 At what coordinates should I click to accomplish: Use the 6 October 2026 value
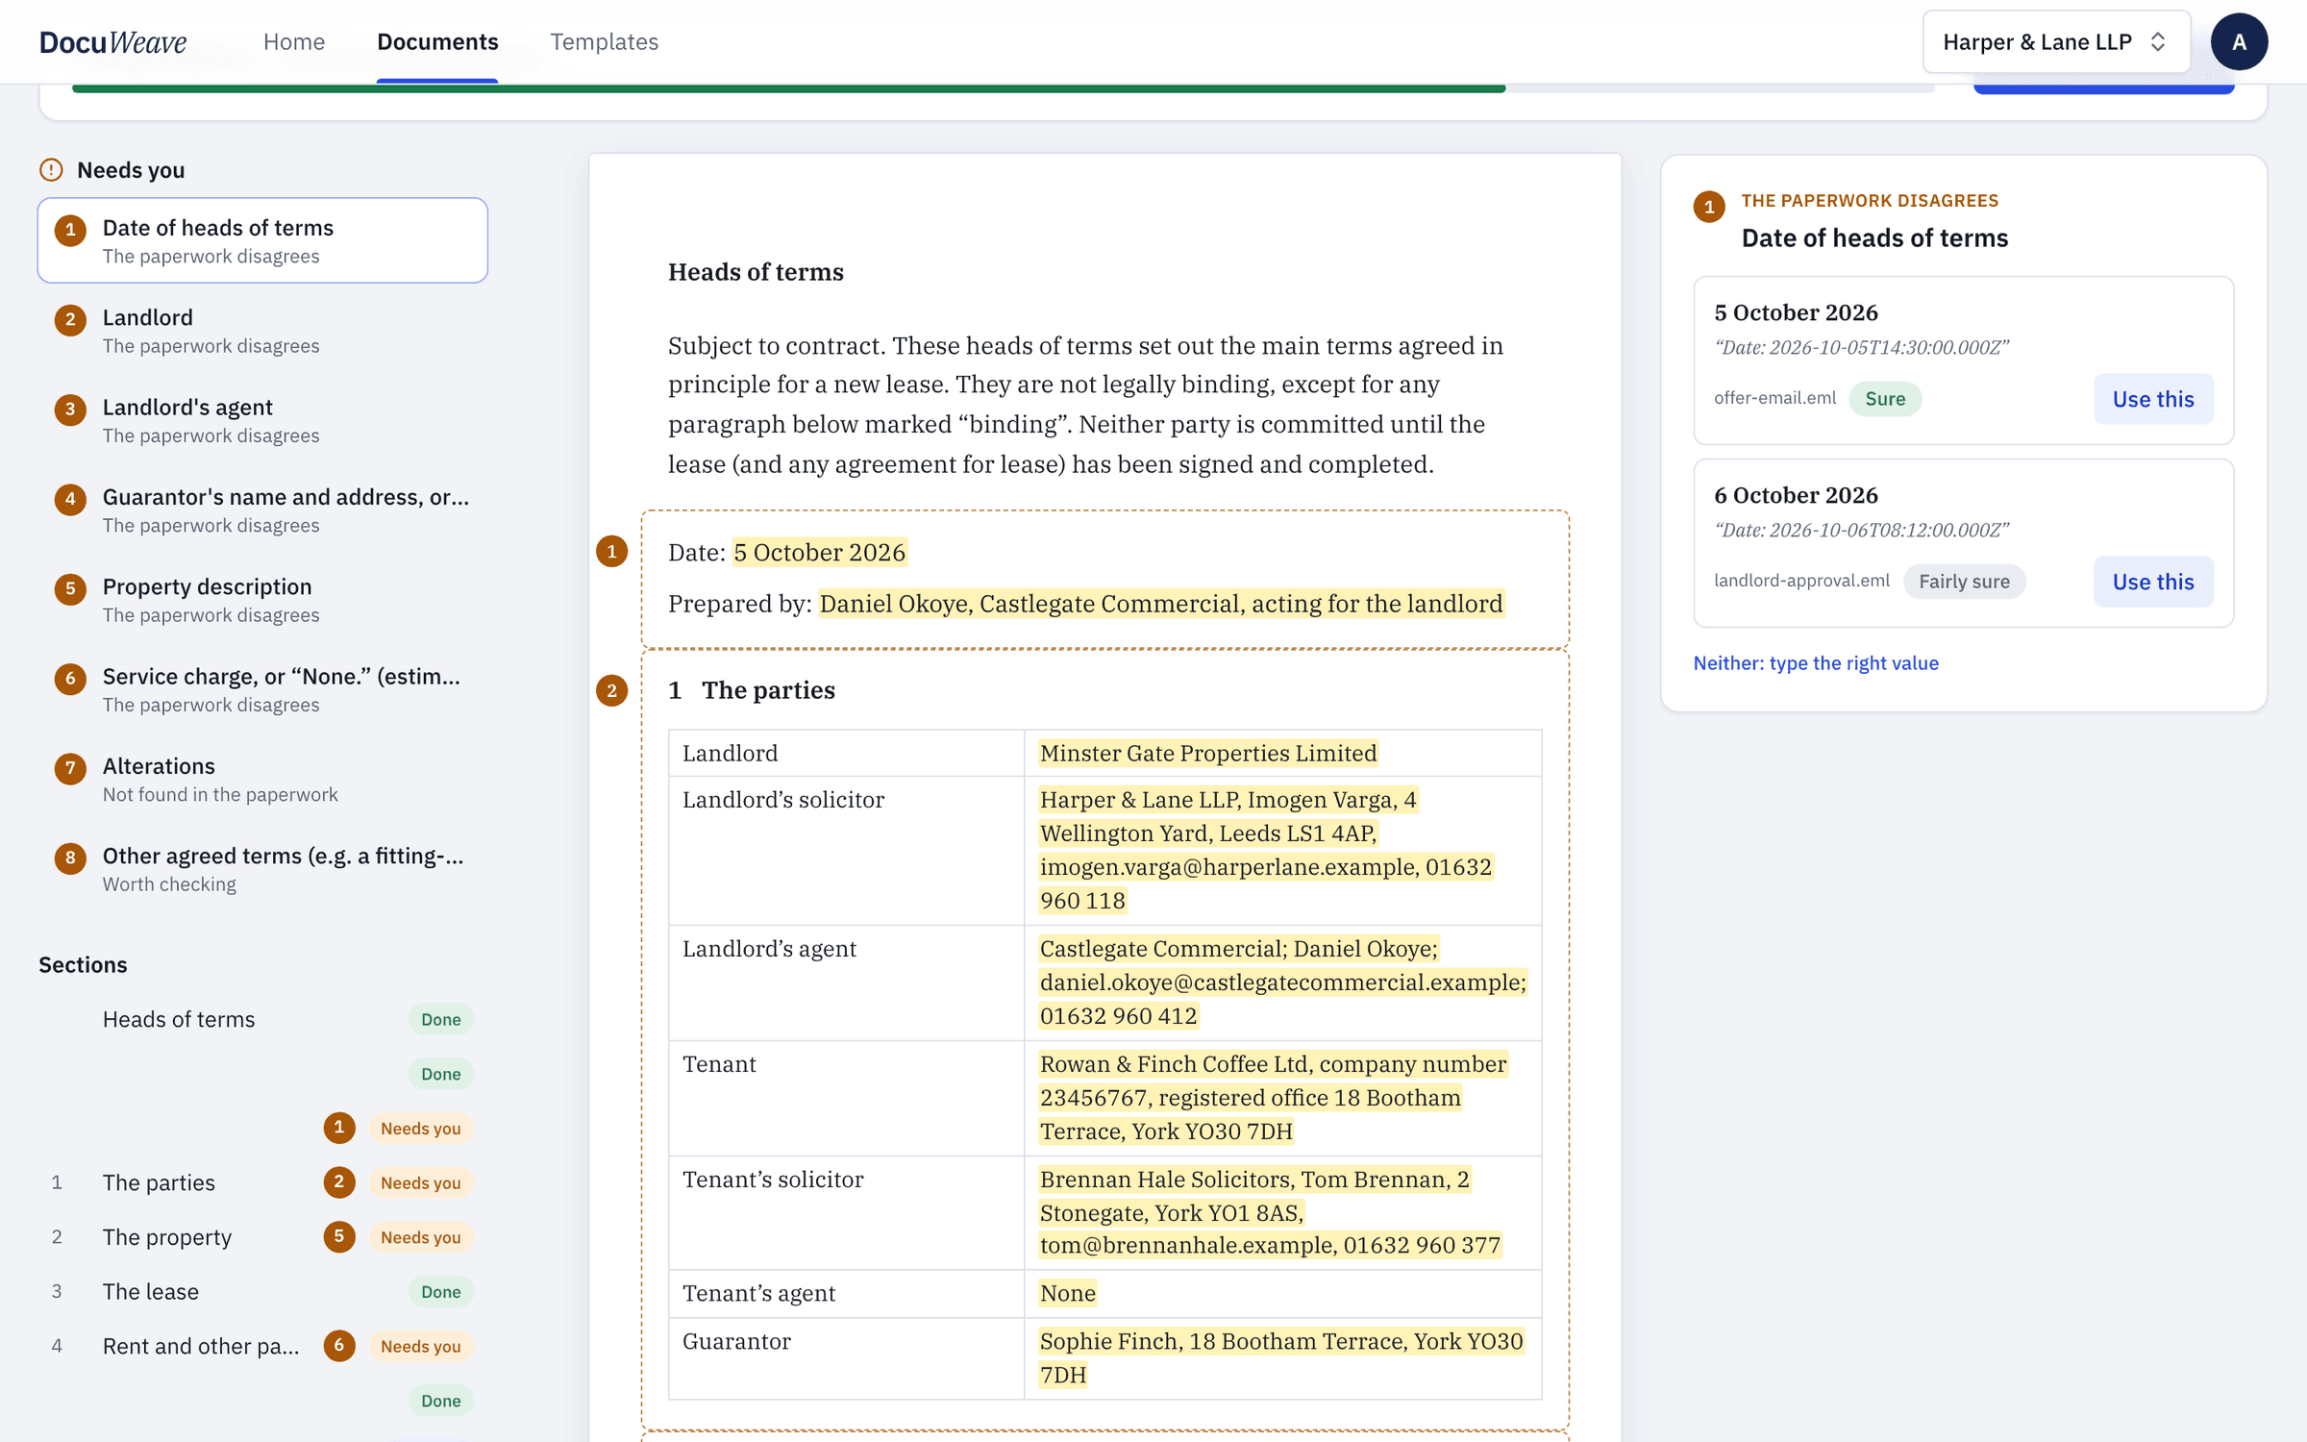(2152, 582)
